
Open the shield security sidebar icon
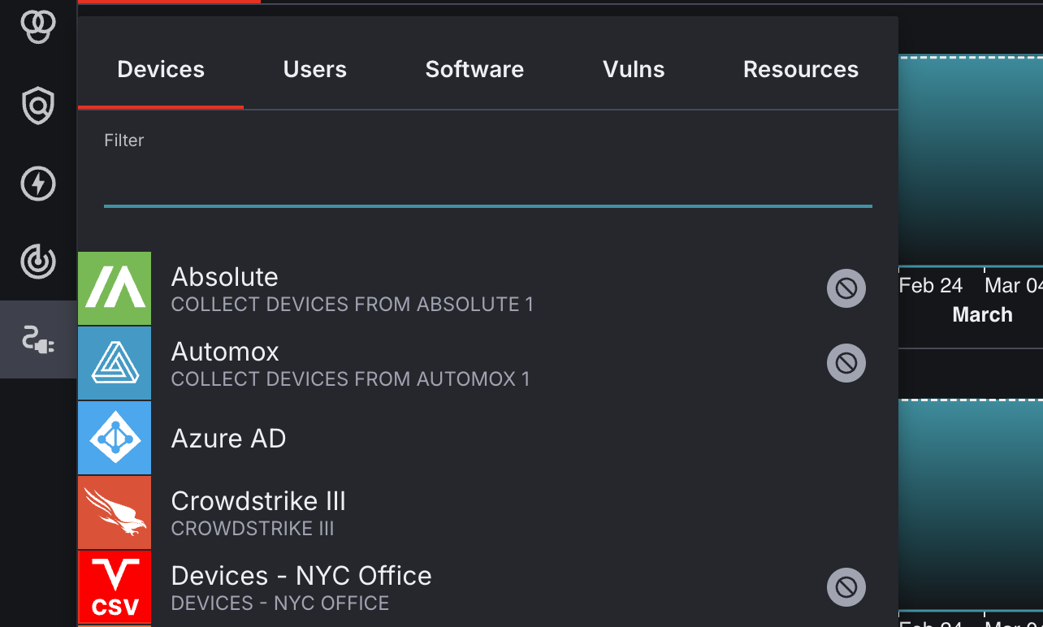pyautogui.click(x=38, y=106)
